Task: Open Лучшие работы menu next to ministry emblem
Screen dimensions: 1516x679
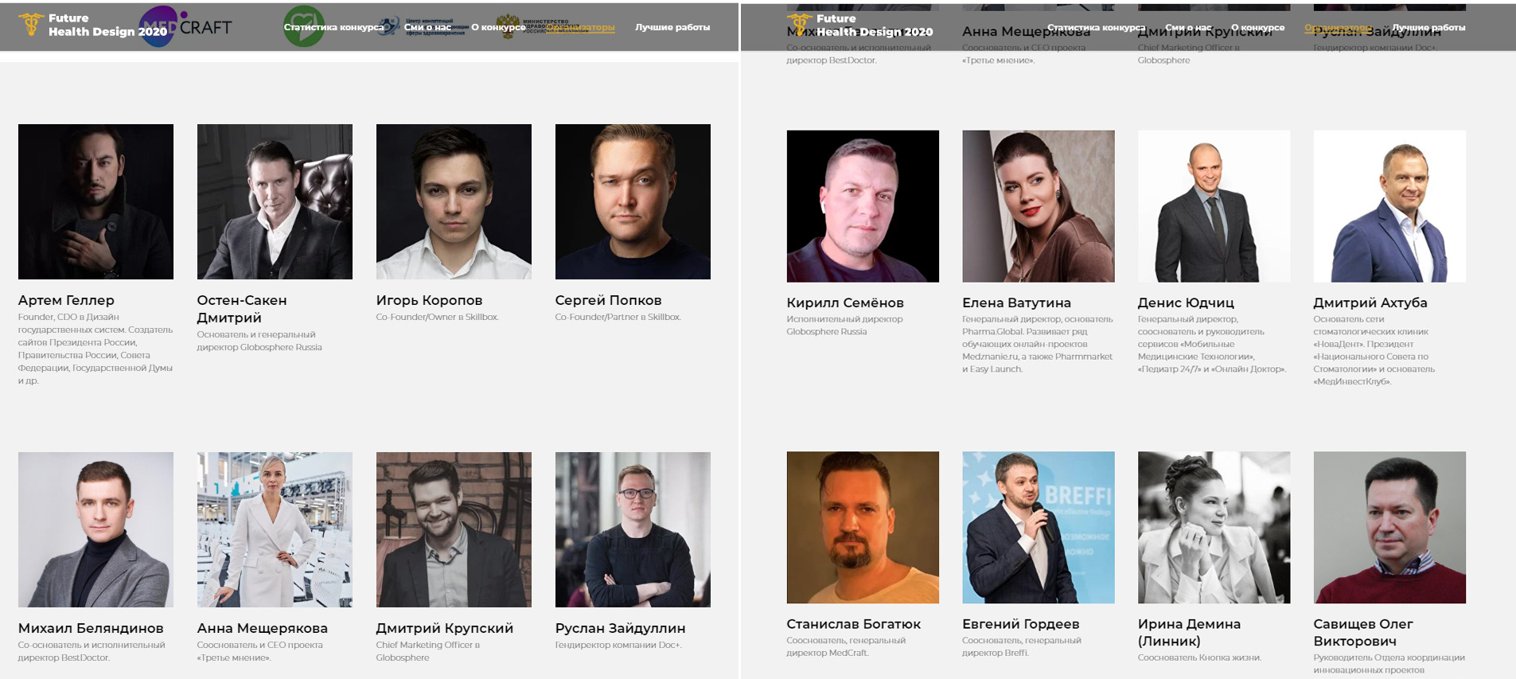Action: click(672, 27)
